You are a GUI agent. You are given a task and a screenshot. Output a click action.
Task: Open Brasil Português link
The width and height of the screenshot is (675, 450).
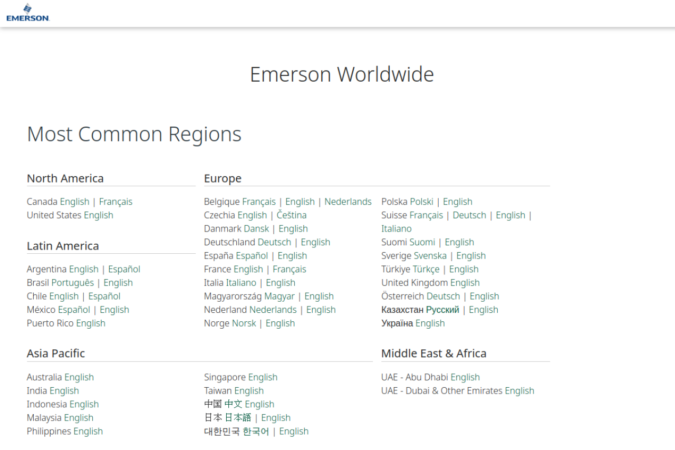pos(73,283)
